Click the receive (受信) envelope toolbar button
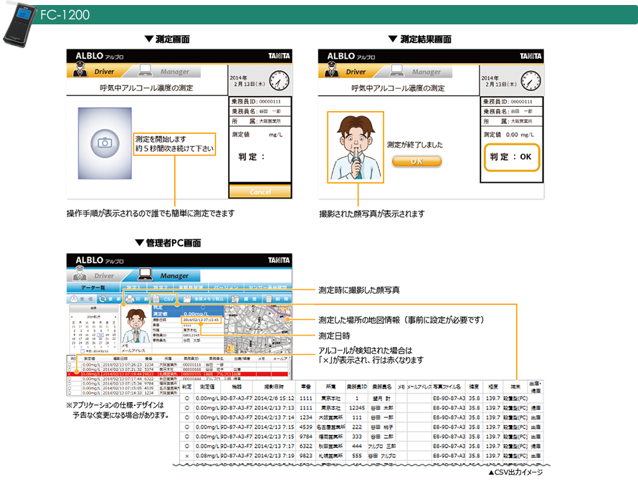Image resolution: width=638 pixels, height=481 pixels. tap(82, 299)
